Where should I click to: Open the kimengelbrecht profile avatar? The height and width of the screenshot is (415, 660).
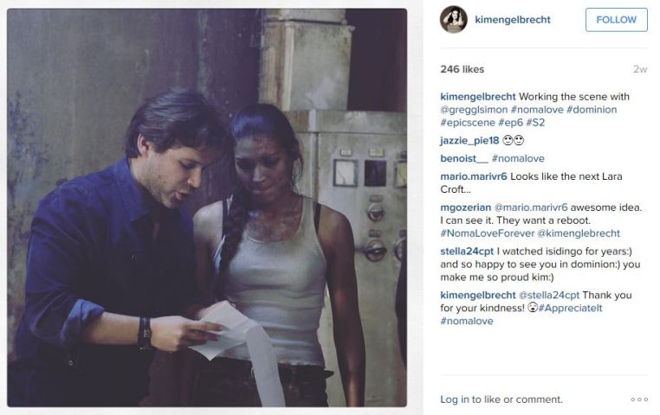tap(453, 19)
